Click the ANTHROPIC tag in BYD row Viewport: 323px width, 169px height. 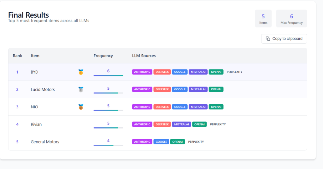(142, 72)
